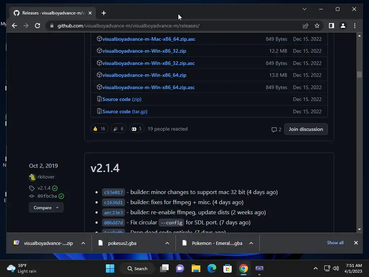Open the Chrome profile menu
The image size is (369, 277).
point(343,26)
